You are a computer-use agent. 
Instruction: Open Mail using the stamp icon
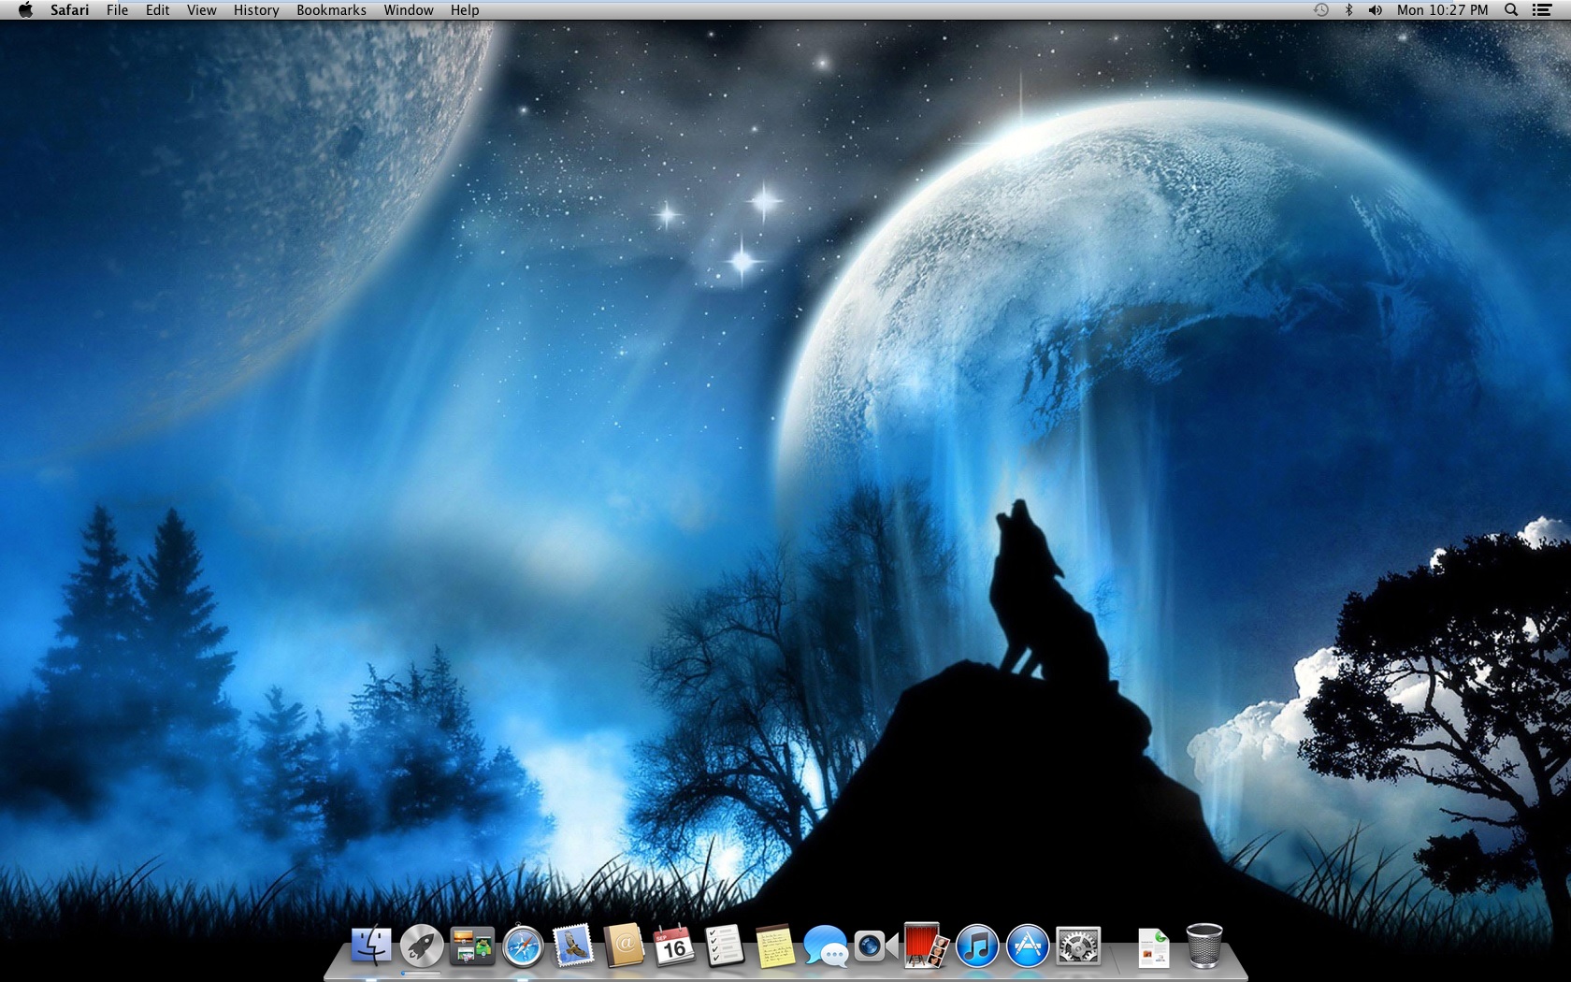(x=573, y=946)
